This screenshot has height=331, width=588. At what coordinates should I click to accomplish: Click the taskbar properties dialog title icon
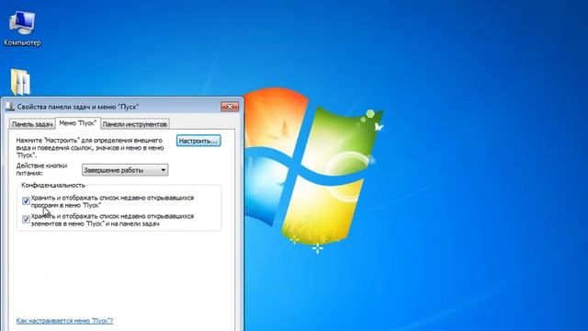(10, 107)
